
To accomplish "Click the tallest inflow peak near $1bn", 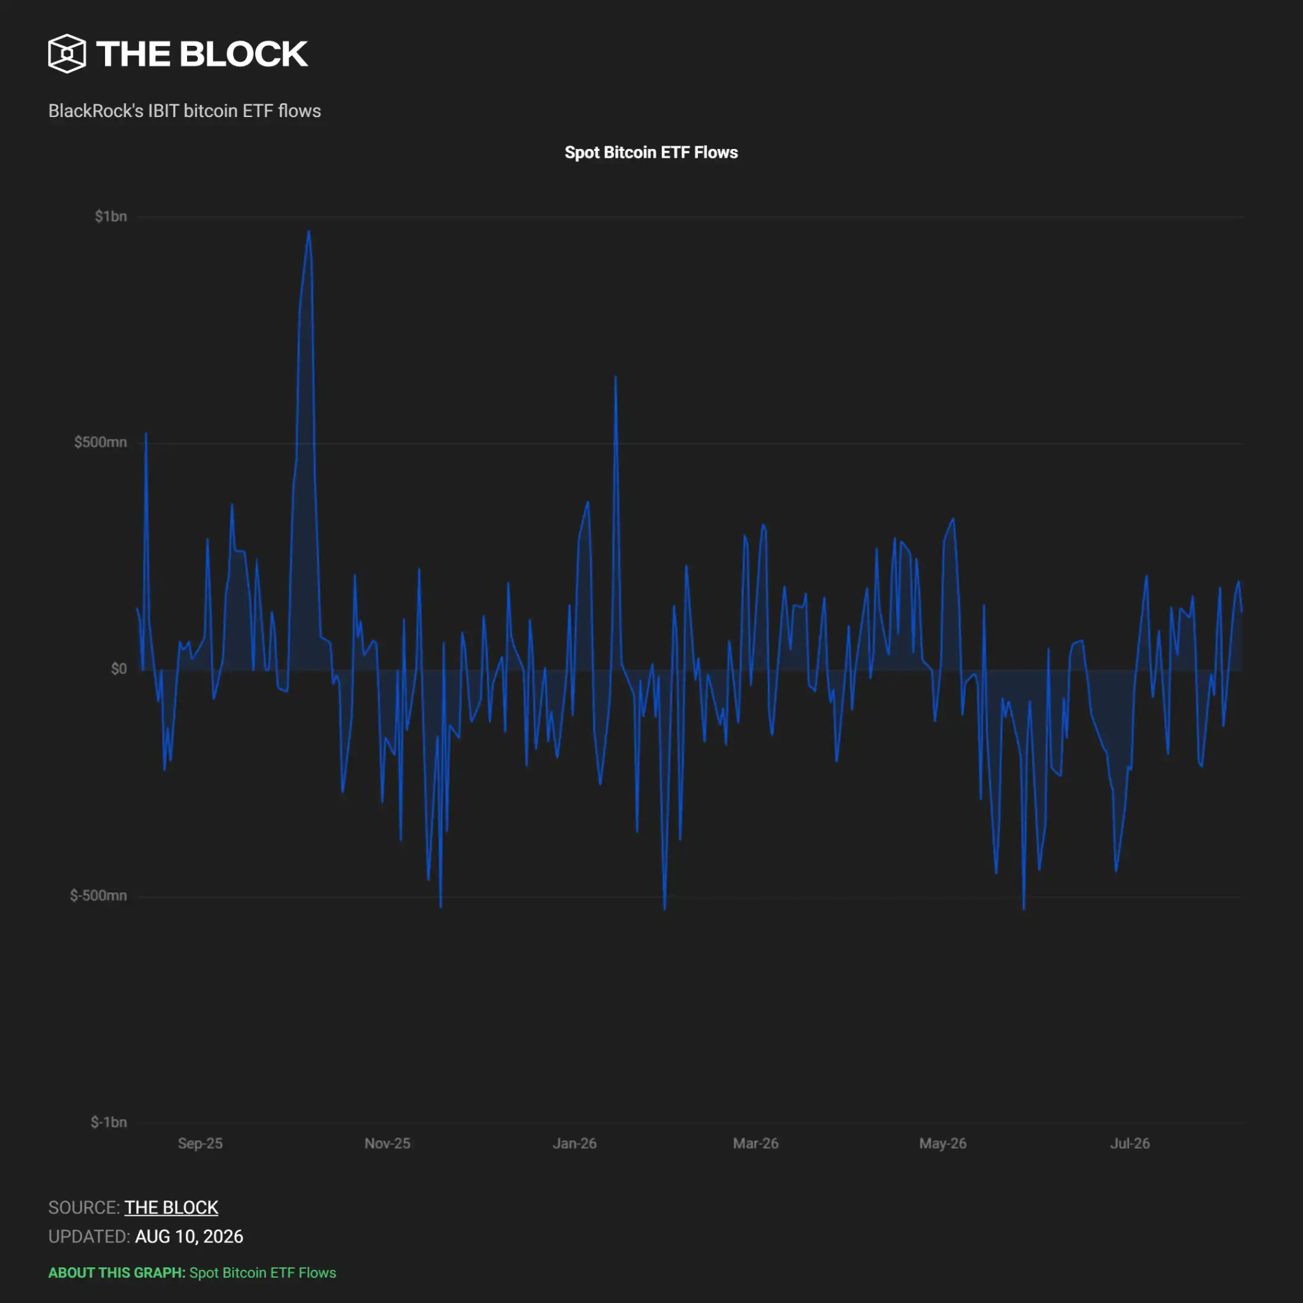I will click(x=309, y=232).
